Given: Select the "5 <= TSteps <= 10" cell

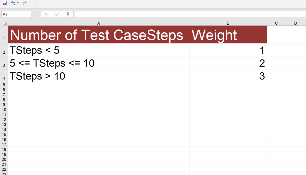Looking at the screenshot, I should (x=99, y=63).
